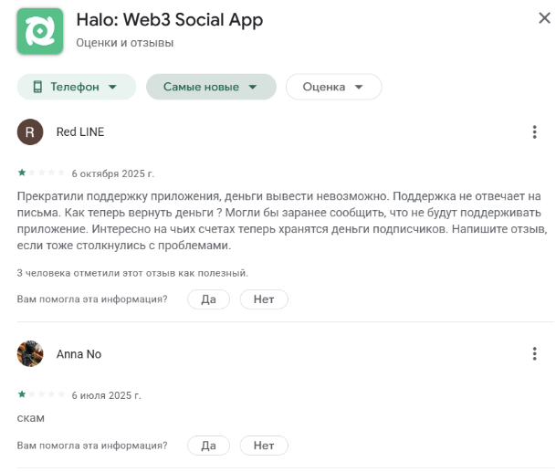Image resolution: width=556 pixels, height=472 pixels.
Task: Click the text 3 человека отметили этот отзыв
Action: coord(132,273)
